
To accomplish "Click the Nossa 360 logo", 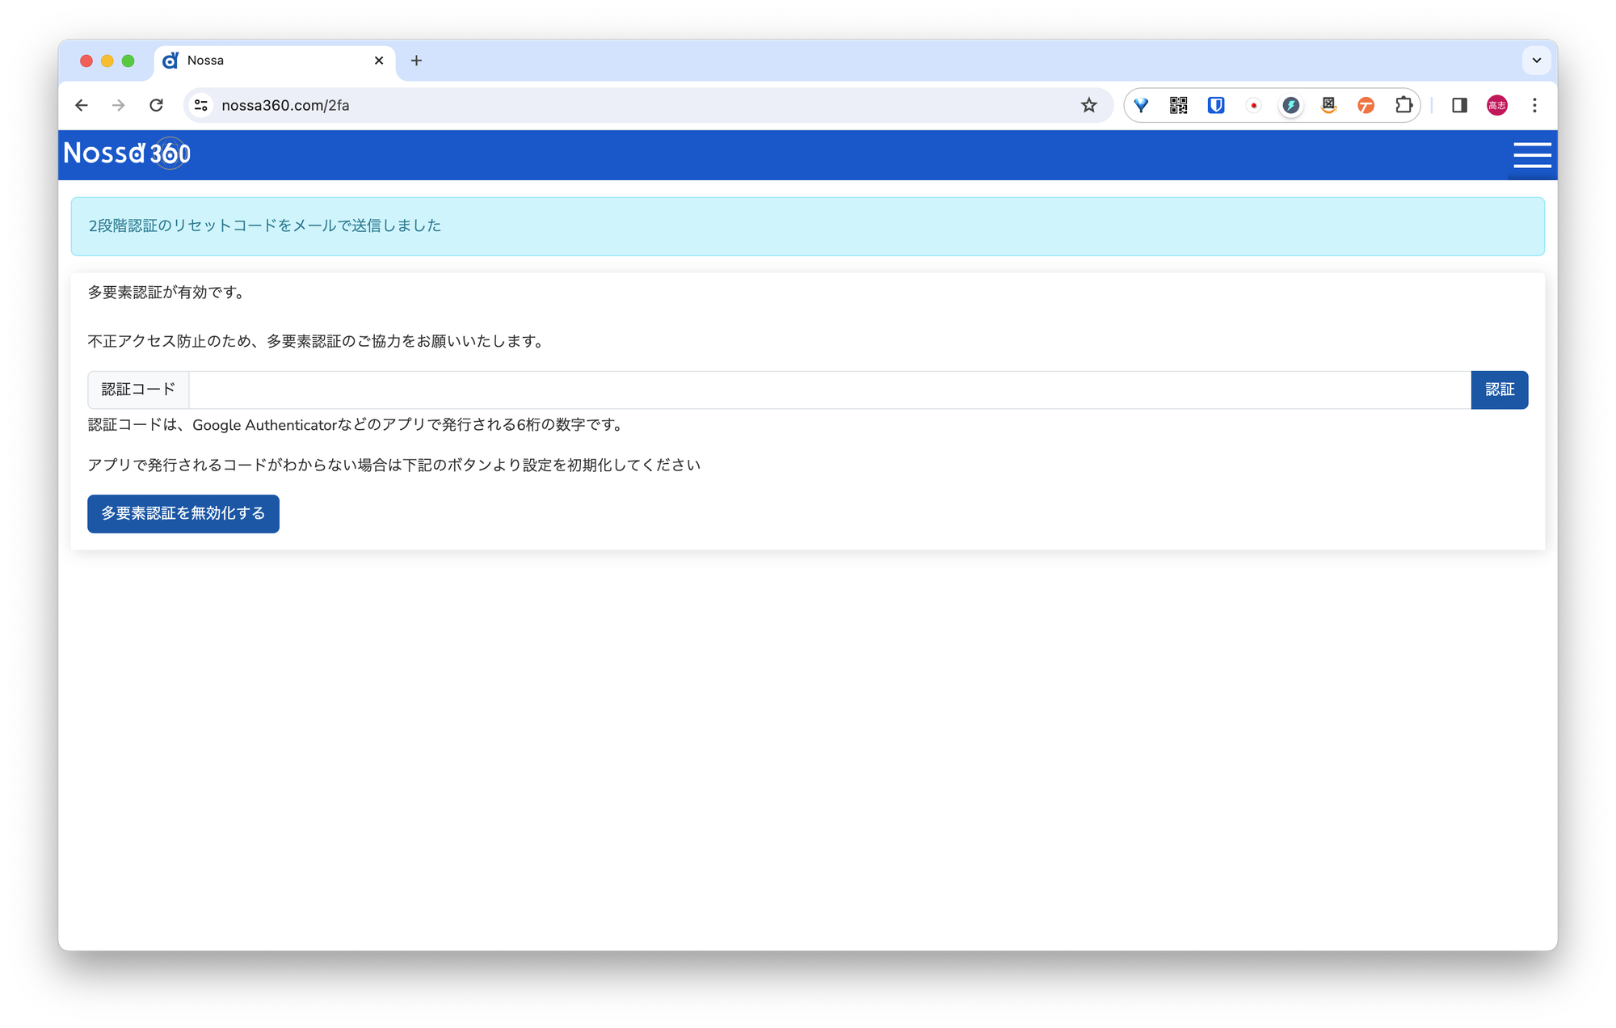I will coord(127,154).
